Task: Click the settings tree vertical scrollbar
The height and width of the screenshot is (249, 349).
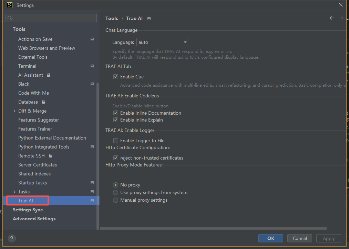Action: [x=98, y=156]
